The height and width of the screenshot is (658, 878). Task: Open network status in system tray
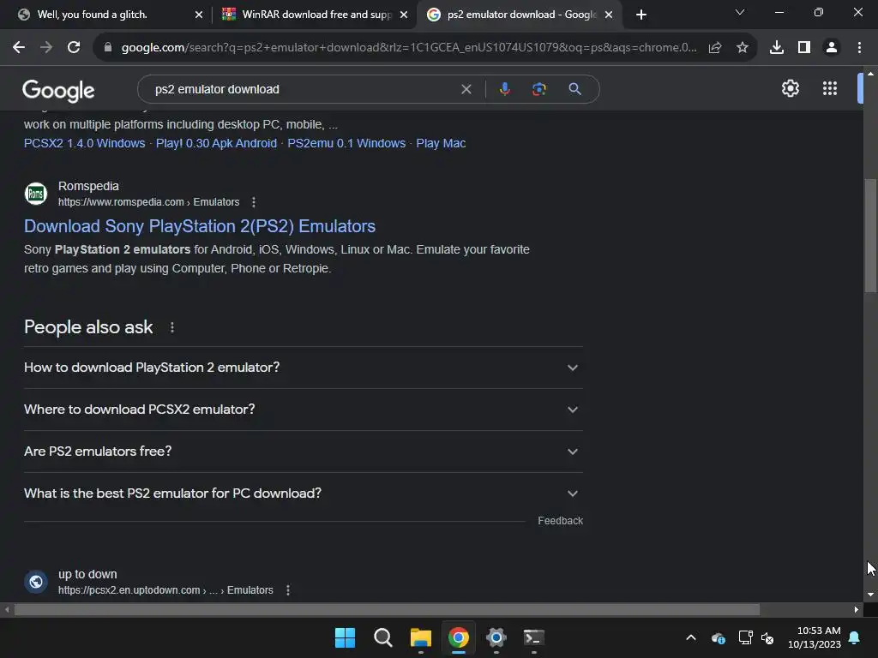(745, 637)
